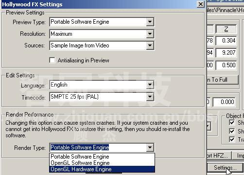Choose OpenGL Software Engine from list
This screenshot has width=244, height=175.
(102, 163)
